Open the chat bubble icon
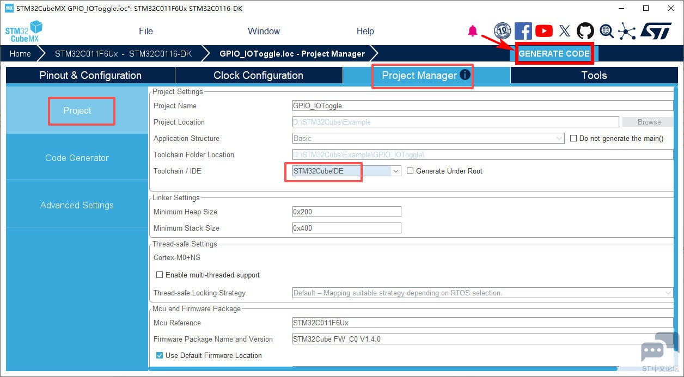 click(659, 348)
